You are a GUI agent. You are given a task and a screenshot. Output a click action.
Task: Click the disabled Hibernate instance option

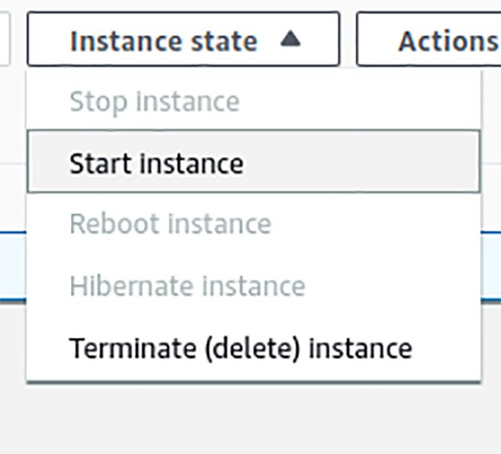click(x=187, y=285)
